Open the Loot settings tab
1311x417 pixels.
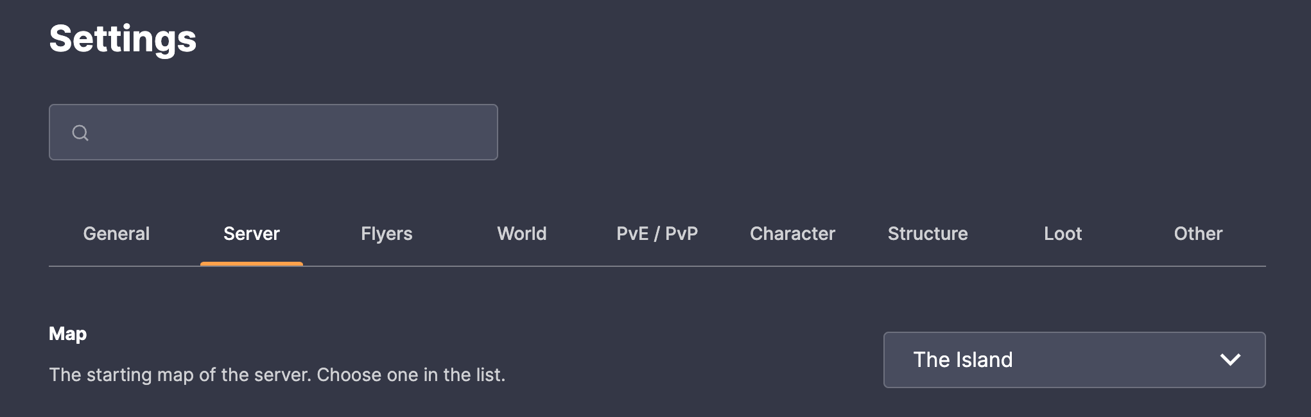pos(1063,234)
